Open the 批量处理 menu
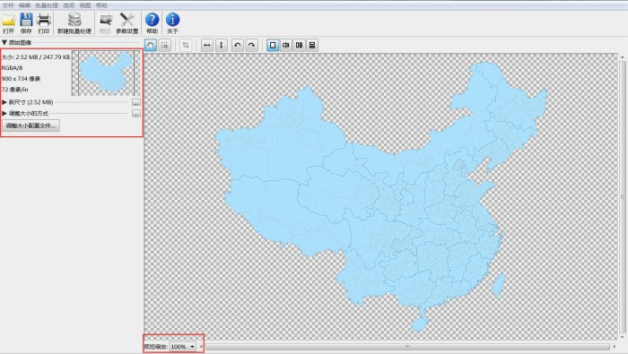 [47, 5]
